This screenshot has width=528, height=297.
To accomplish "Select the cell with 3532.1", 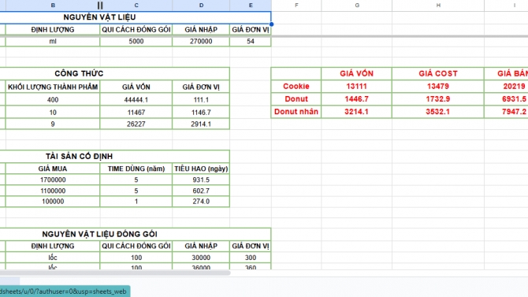I will coord(438,112).
